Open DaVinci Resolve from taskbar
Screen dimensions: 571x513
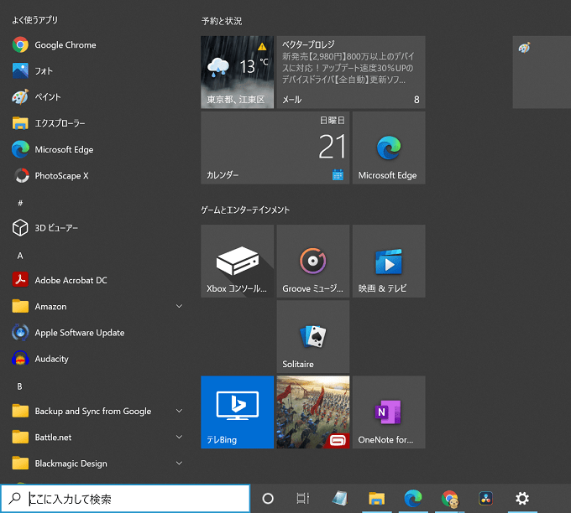pyautogui.click(x=486, y=499)
